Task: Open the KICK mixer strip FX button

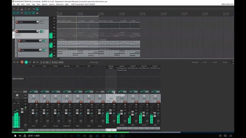Action: pos(32,92)
